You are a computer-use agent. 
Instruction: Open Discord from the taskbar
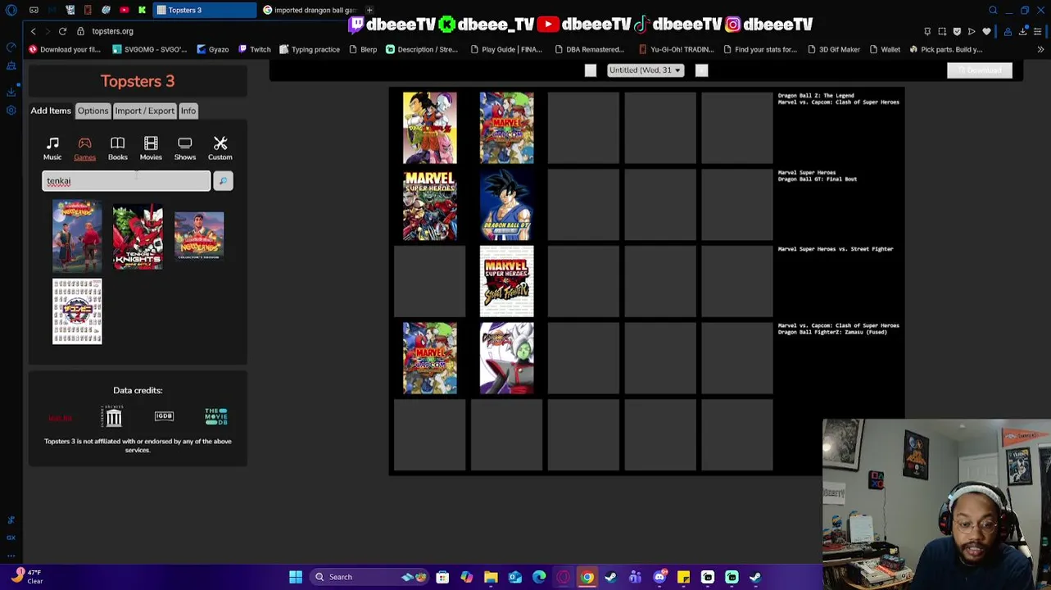point(659,577)
